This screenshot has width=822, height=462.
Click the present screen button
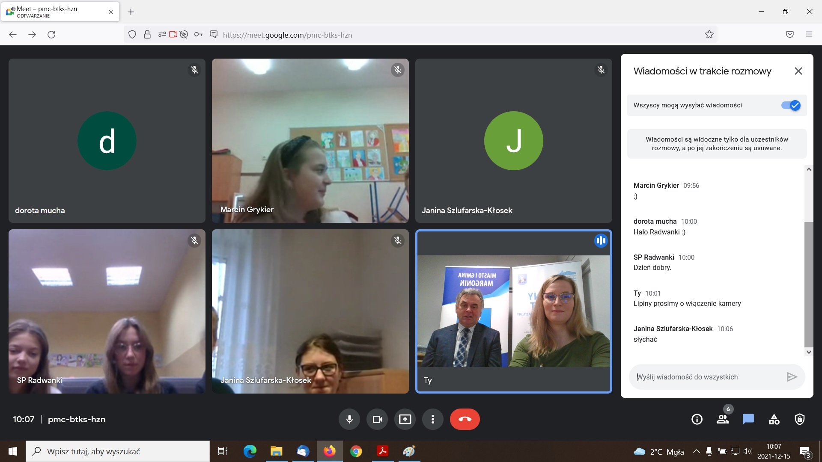pyautogui.click(x=405, y=419)
